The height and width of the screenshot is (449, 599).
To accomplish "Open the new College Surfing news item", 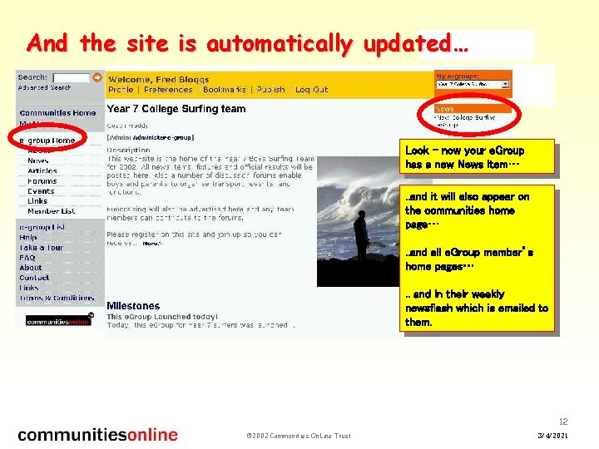I will [x=464, y=121].
